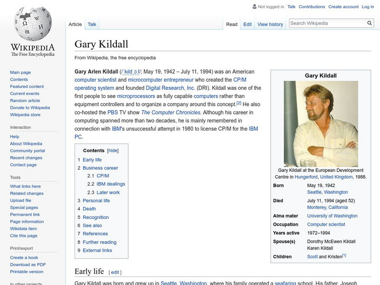Jump to Personal life section

coord(96,200)
